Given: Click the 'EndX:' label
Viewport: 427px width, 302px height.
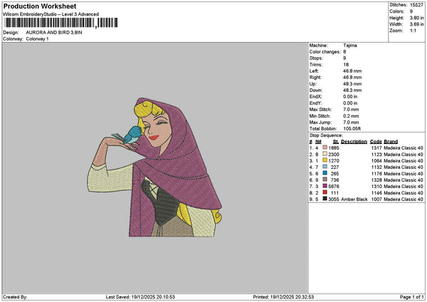Looking at the screenshot, I should pos(315,96).
